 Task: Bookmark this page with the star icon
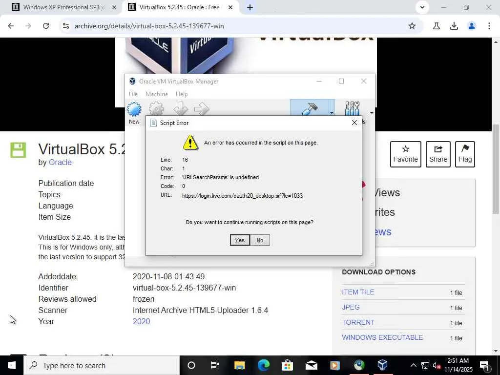pyautogui.click(x=412, y=26)
